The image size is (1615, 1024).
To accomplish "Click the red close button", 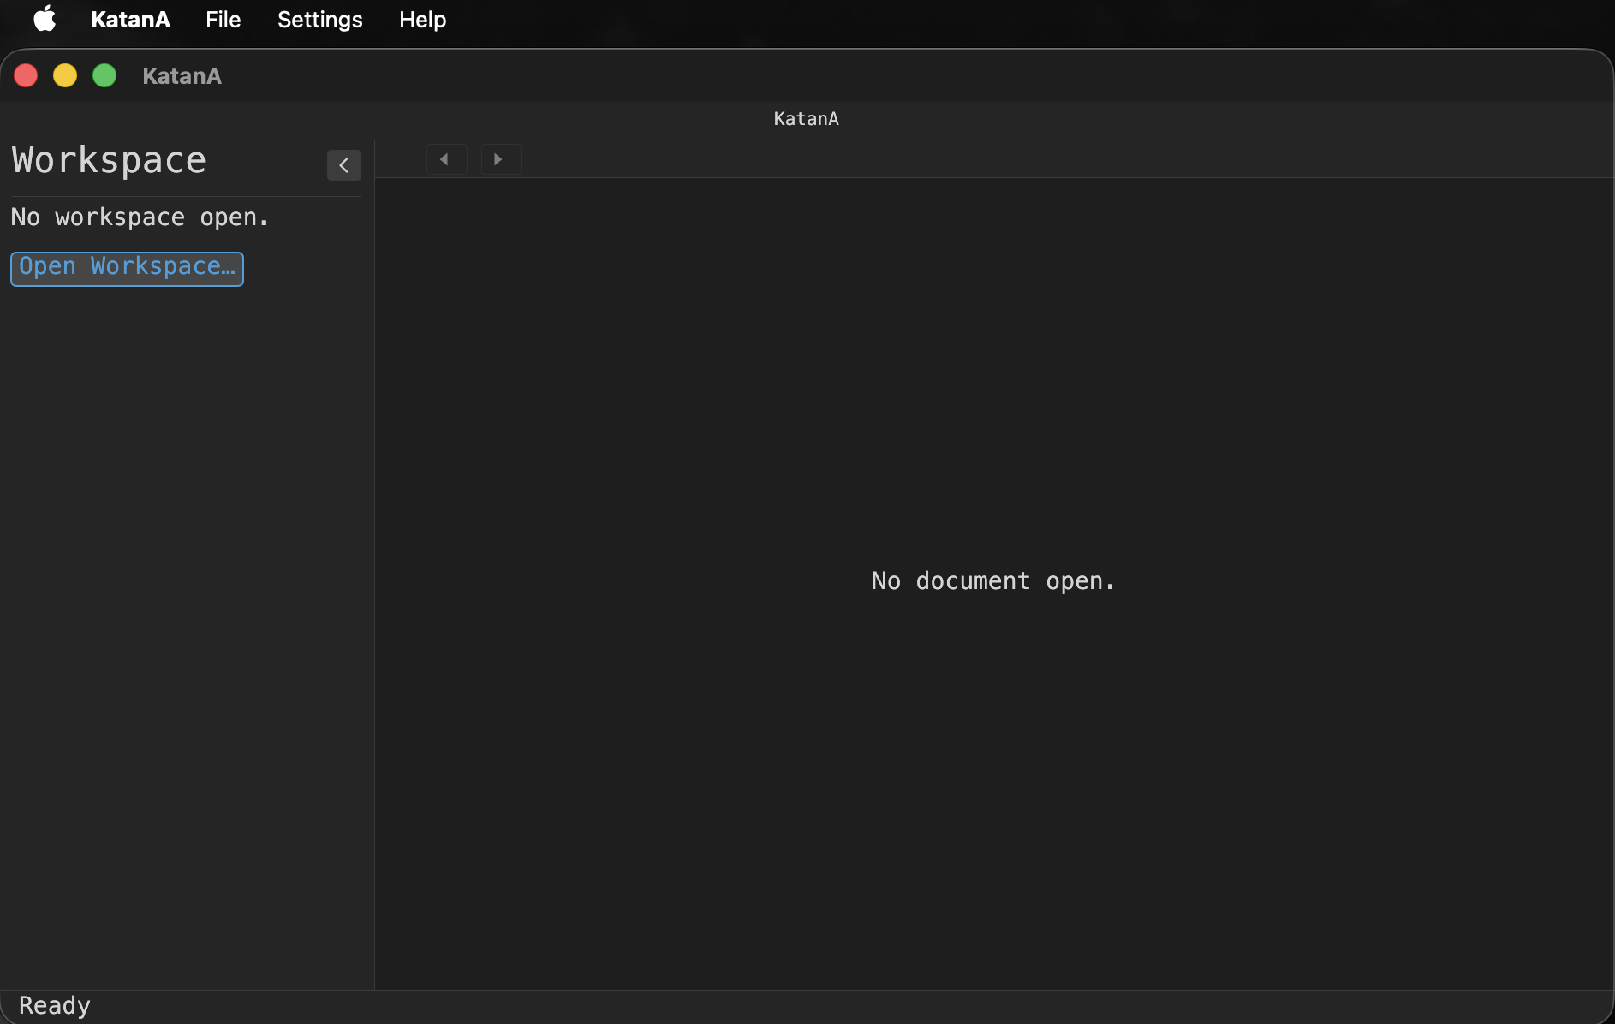I will tap(26, 75).
